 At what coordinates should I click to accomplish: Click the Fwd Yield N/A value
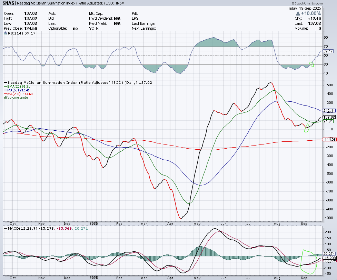[x=117, y=23]
